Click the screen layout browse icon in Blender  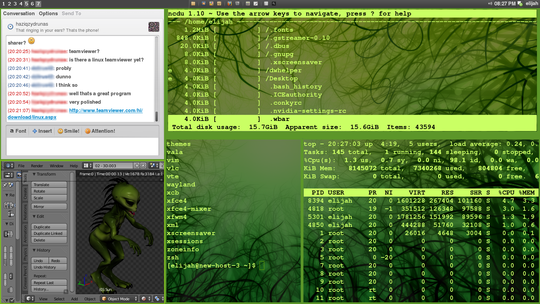(x=88, y=166)
